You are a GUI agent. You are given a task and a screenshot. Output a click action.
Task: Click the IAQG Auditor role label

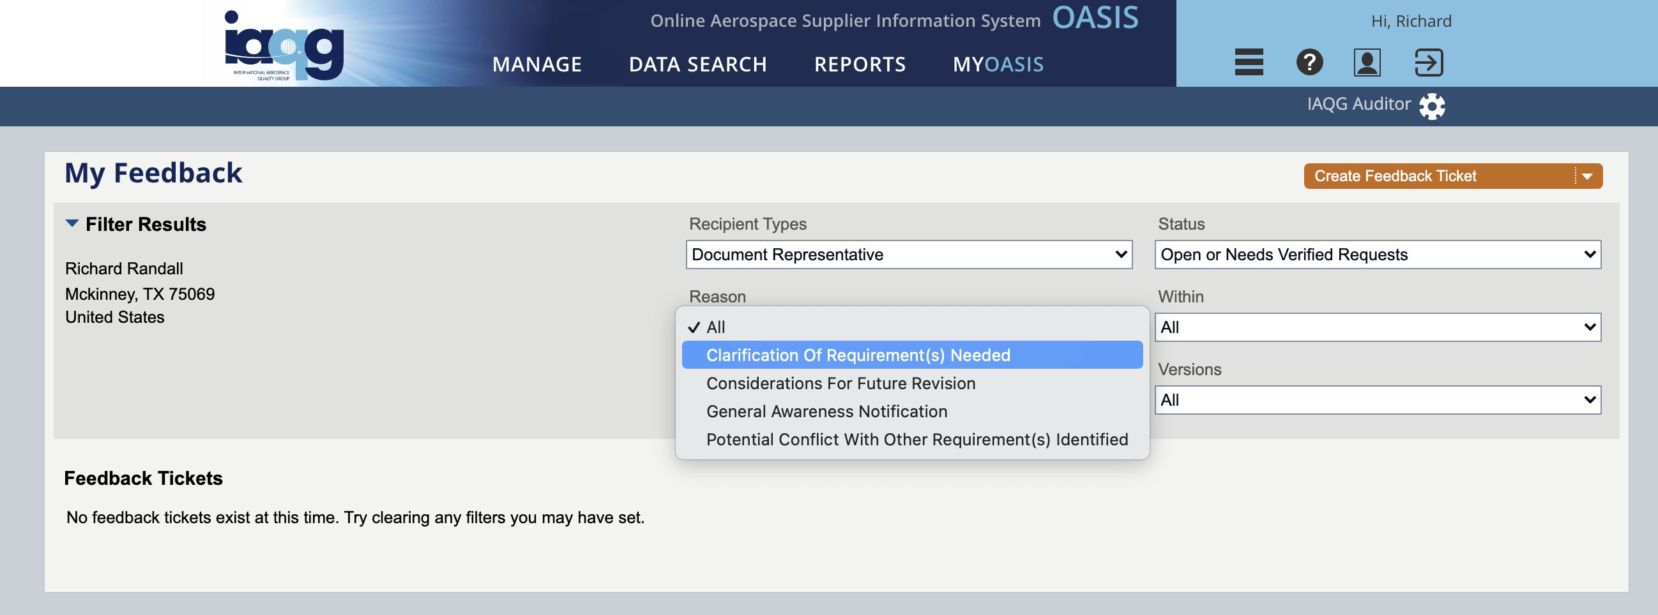pos(1358,104)
